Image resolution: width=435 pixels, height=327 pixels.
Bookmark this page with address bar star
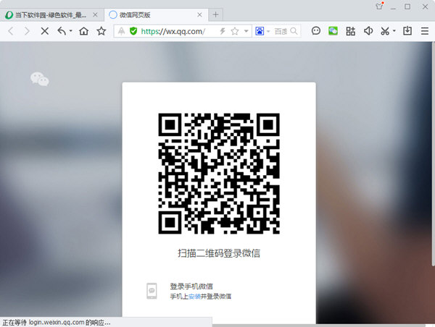coord(235,31)
